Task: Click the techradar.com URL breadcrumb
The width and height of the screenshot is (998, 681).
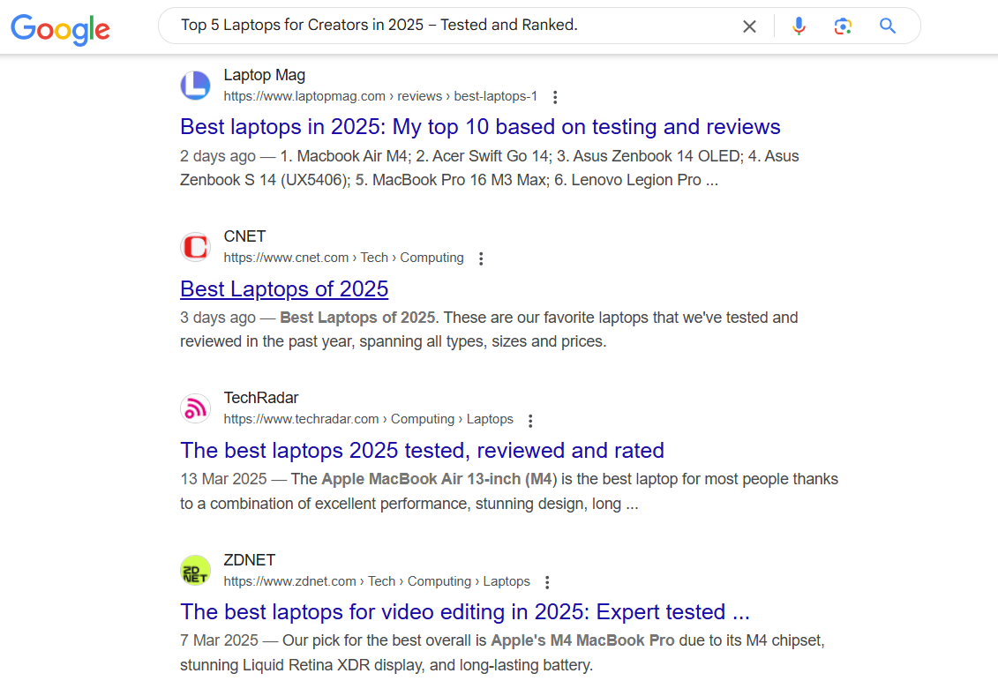Action: click(x=368, y=419)
